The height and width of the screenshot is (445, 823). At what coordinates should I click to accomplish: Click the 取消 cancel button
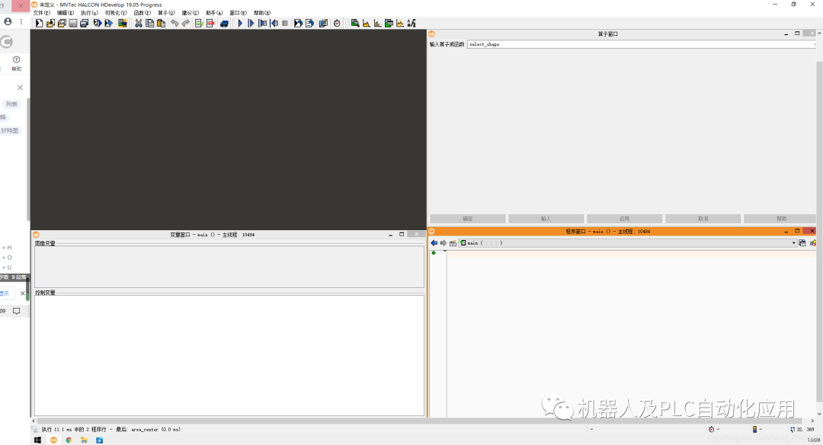703,218
